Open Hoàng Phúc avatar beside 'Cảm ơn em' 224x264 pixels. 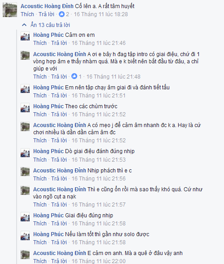25,36
